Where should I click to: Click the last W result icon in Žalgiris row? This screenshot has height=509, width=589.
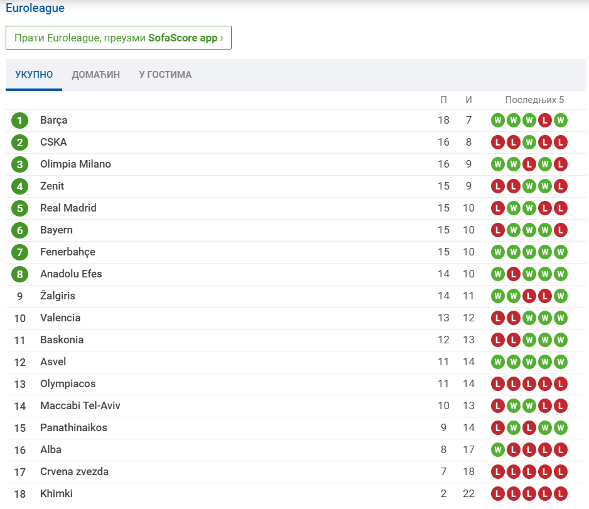pos(561,296)
